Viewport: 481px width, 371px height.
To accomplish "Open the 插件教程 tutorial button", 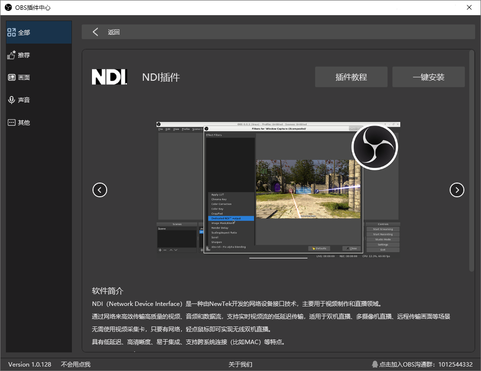I will pos(351,77).
